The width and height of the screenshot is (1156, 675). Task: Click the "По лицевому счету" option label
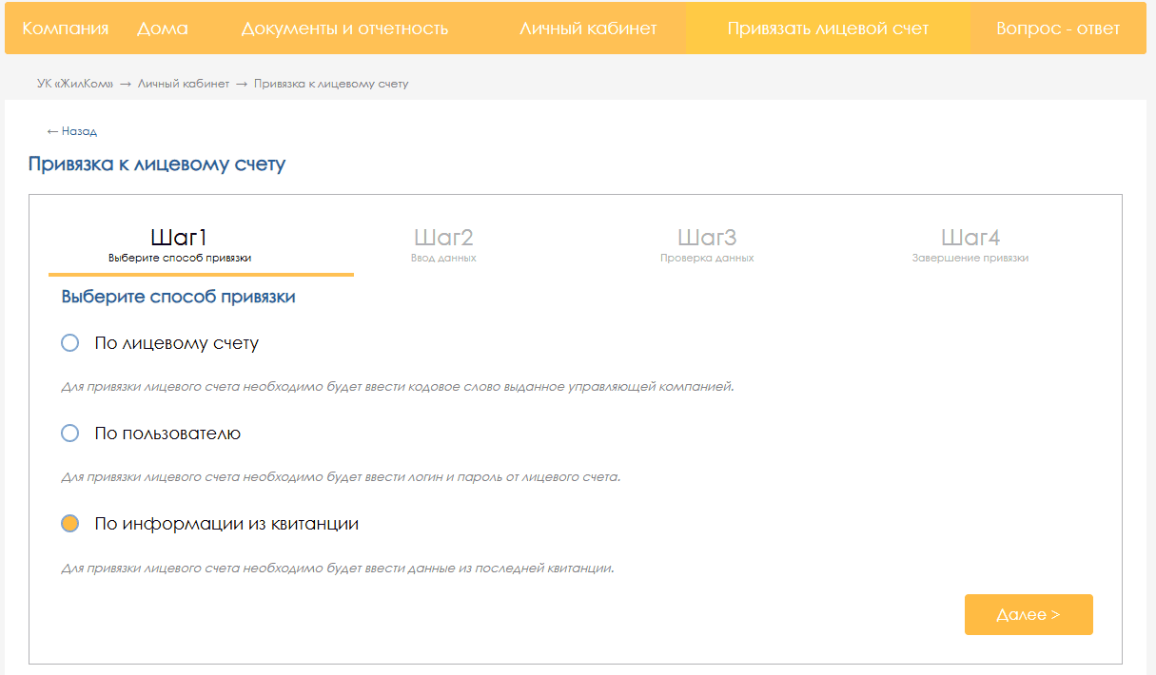pyautogui.click(x=177, y=343)
